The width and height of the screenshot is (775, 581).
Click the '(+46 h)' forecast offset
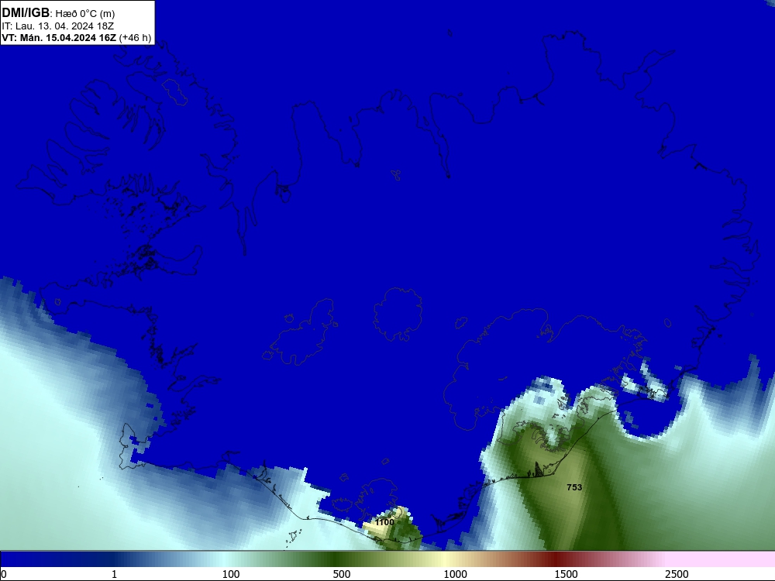click(135, 38)
